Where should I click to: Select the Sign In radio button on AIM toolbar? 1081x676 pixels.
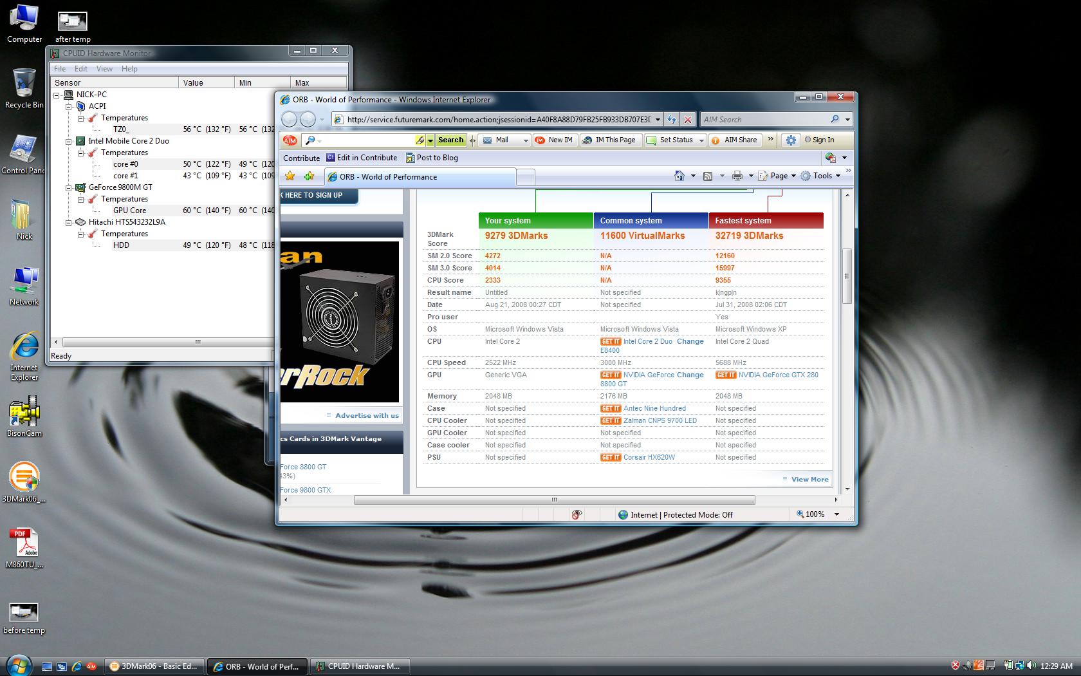[x=808, y=140]
